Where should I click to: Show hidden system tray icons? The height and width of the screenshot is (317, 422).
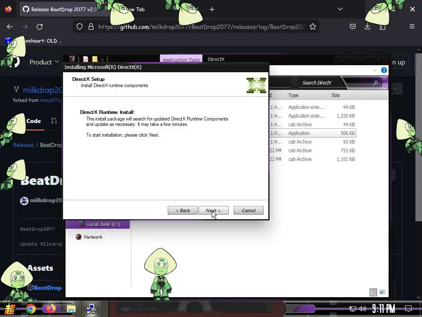[342, 309]
